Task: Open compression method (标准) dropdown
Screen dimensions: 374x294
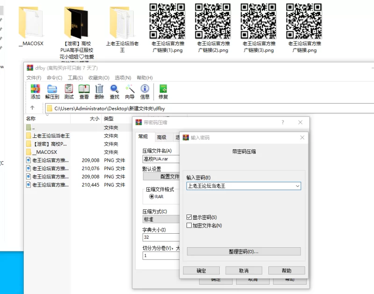Action: 161,219
